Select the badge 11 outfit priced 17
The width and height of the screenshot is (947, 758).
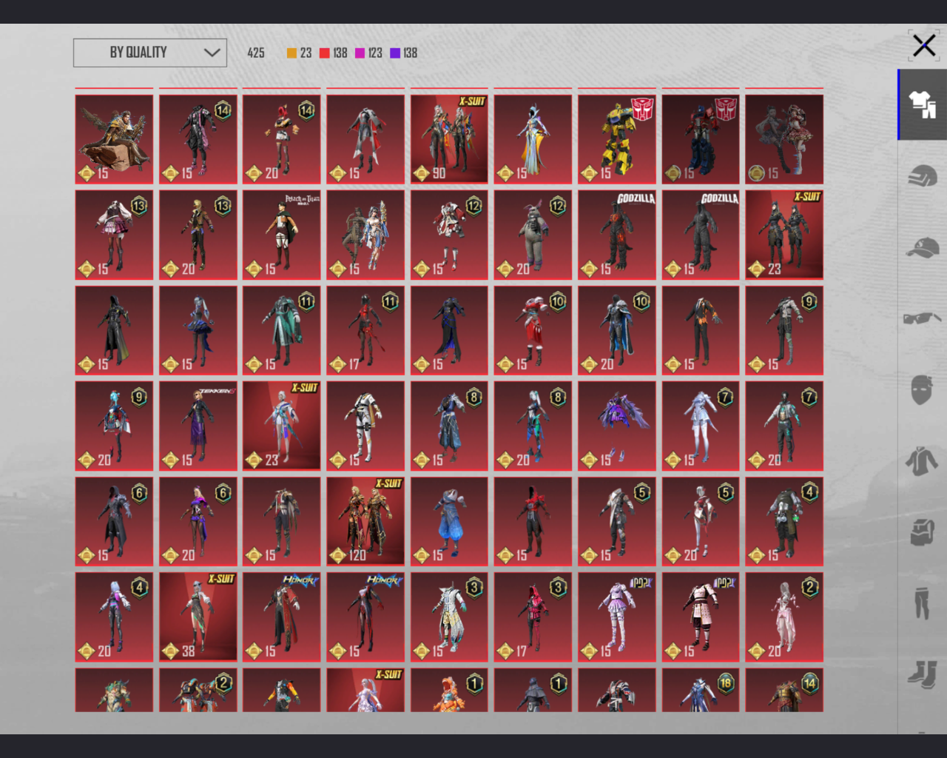click(365, 330)
